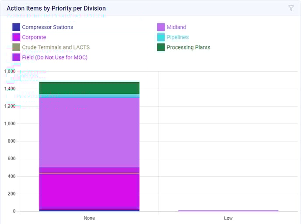Hide the Pipelines series via legend text
This screenshot has height=224, width=301.
pyautogui.click(x=178, y=37)
